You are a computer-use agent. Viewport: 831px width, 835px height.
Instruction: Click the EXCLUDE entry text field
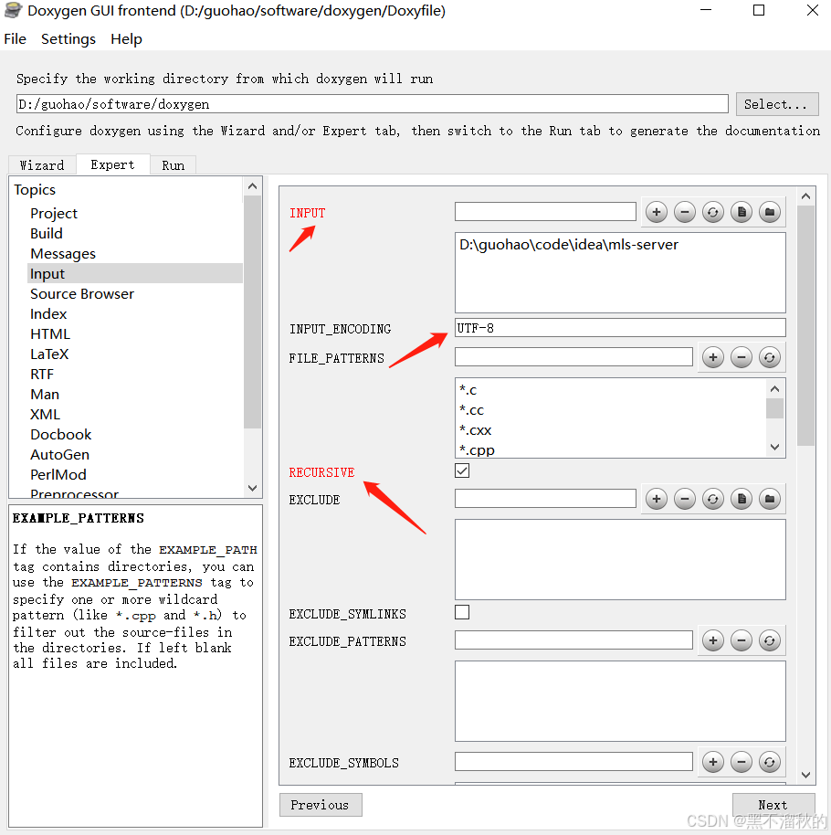click(546, 499)
